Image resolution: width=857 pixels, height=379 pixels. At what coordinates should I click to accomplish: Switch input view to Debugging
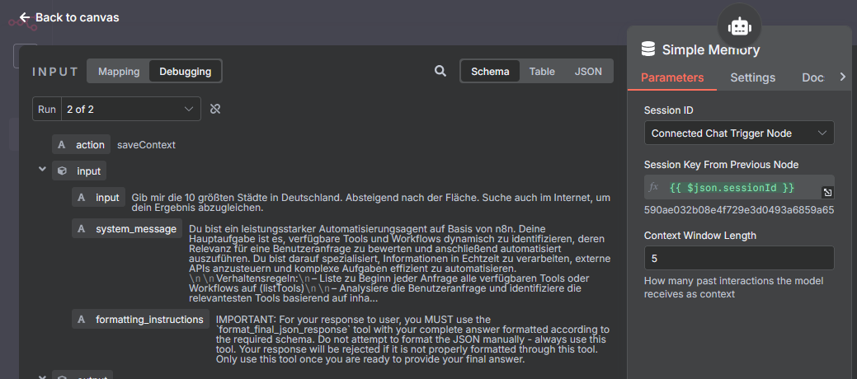pos(185,72)
